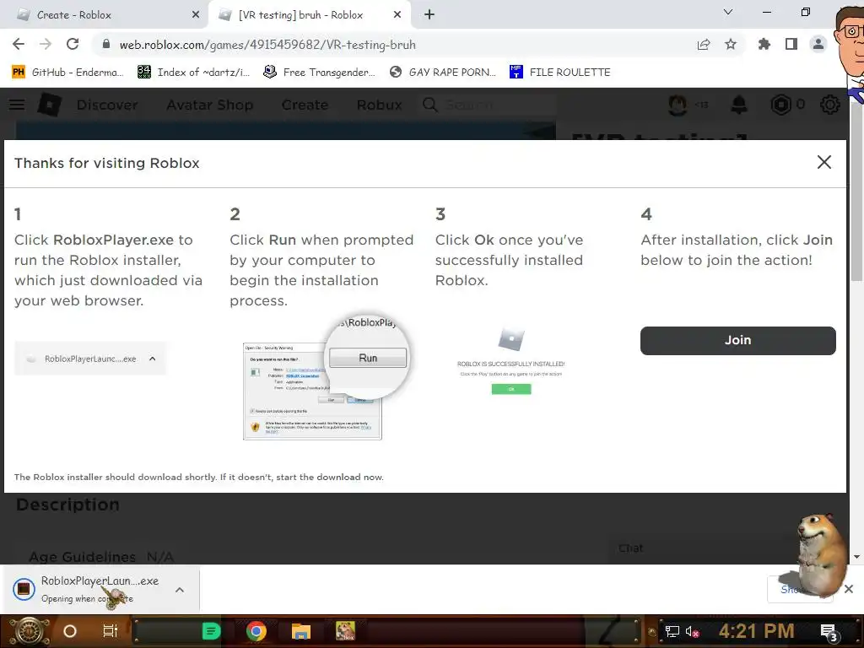Click the Robux balance icon
This screenshot has height=648, width=864.
coord(780,105)
